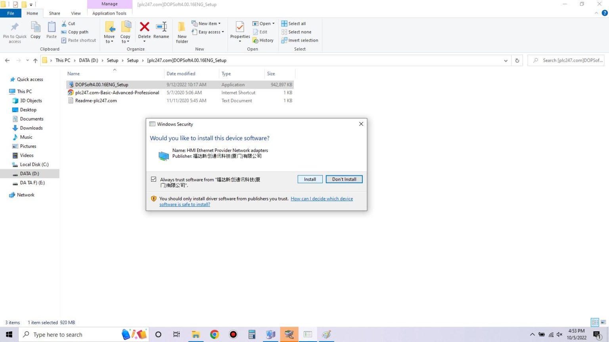Select the Readme-plc247.com text file
Screen dimensions: 609x342
coord(180,101)
